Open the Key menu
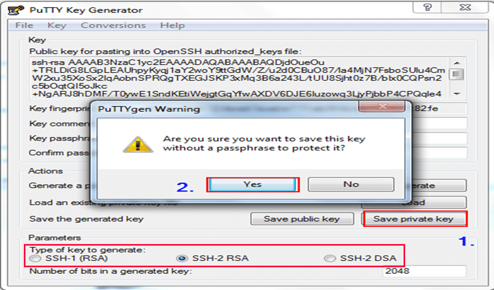 pyautogui.click(x=56, y=25)
